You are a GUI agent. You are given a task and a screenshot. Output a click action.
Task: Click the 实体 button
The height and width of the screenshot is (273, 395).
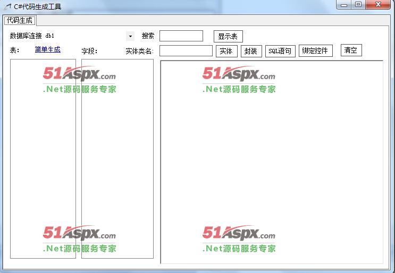[x=226, y=52]
